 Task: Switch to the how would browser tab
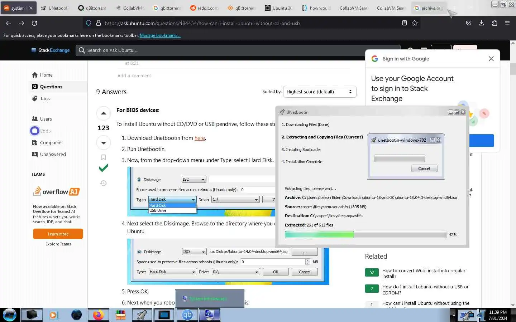[x=316, y=8]
